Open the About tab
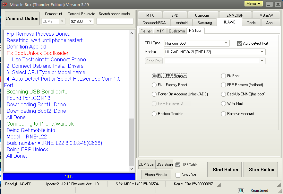The width and height of the screenshot is (283, 194). pos(271,23)
